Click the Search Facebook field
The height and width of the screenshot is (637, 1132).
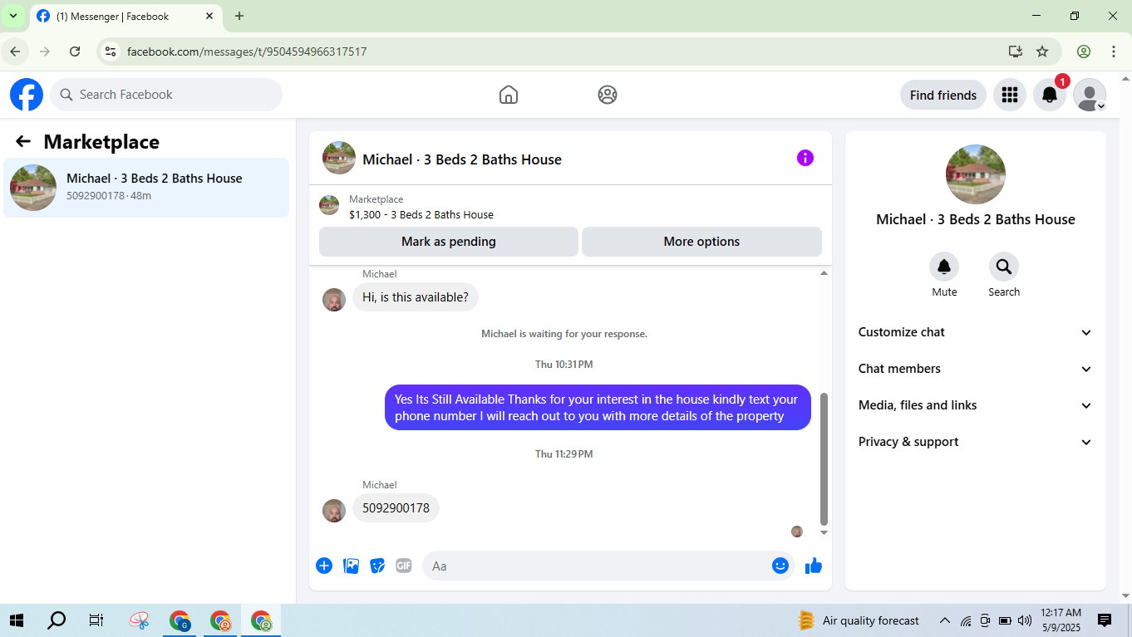pos(166,95)
